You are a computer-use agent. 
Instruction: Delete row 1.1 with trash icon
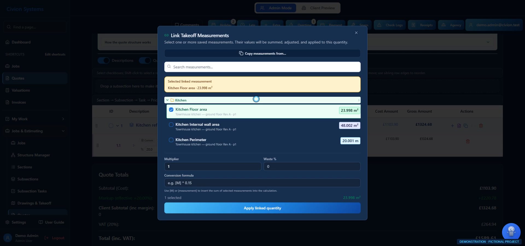pos(468,141)
